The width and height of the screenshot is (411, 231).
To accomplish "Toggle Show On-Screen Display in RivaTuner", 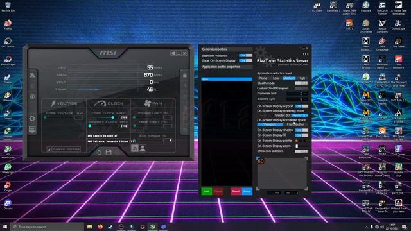I will click(x=245, y=60).
